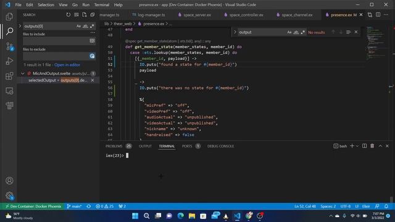This screenshot has width=395, height=222.
Task: Clear the search results
Action: [77, 15]
